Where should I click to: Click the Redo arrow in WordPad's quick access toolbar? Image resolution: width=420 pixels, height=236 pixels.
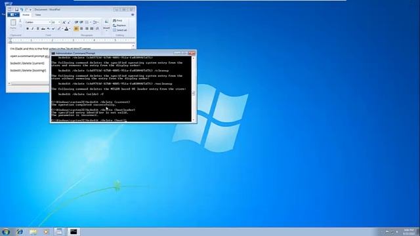pyautogui.click(x=26, y=9)
